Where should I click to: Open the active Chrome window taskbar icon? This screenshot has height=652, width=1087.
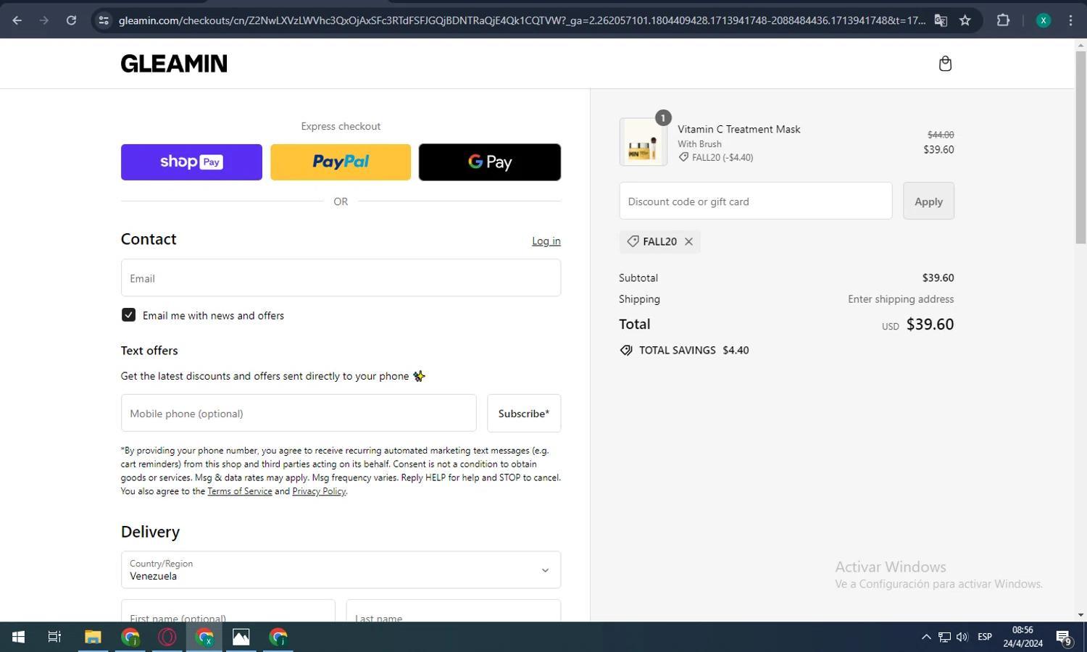204,637
